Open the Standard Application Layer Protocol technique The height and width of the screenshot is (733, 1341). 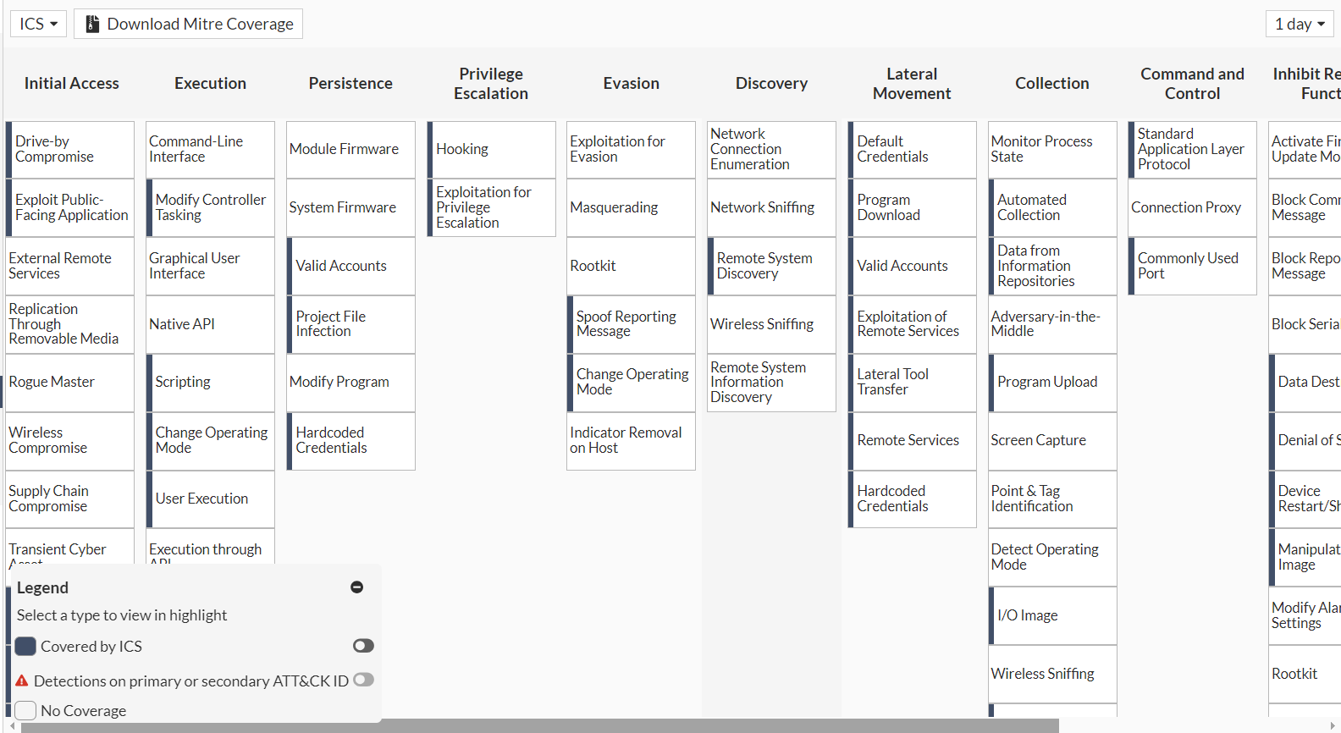tap(1192, 149)
